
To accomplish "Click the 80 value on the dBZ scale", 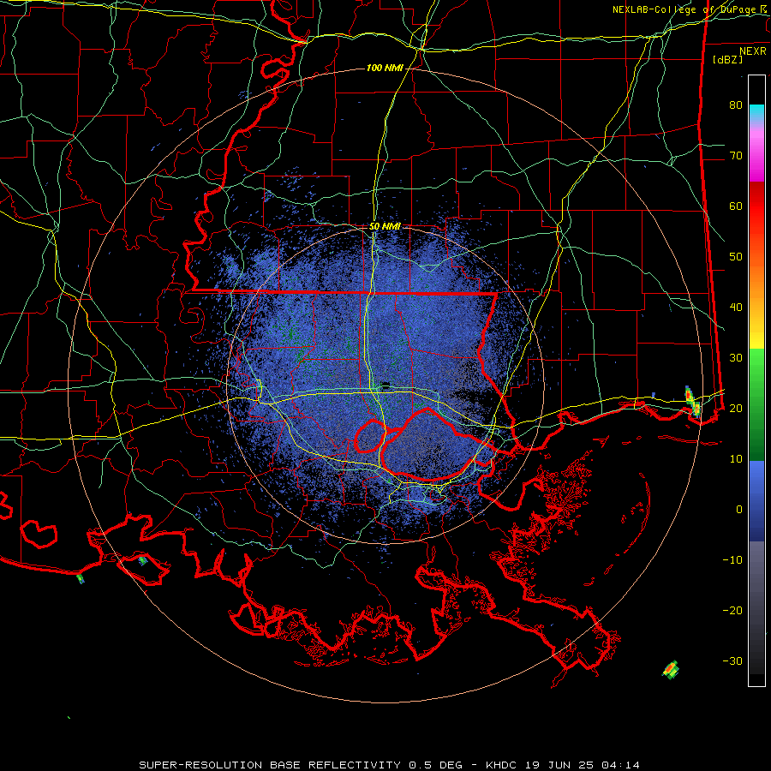I will point(736,105).
